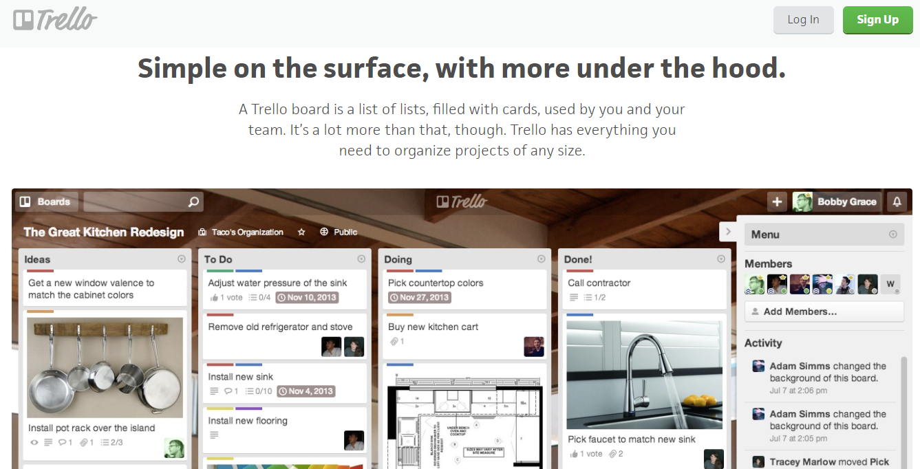Collapse the sidebar with the chevron arrow
Image resolution: width=920 pixels, height=469 pixels.
click(728, 232)
